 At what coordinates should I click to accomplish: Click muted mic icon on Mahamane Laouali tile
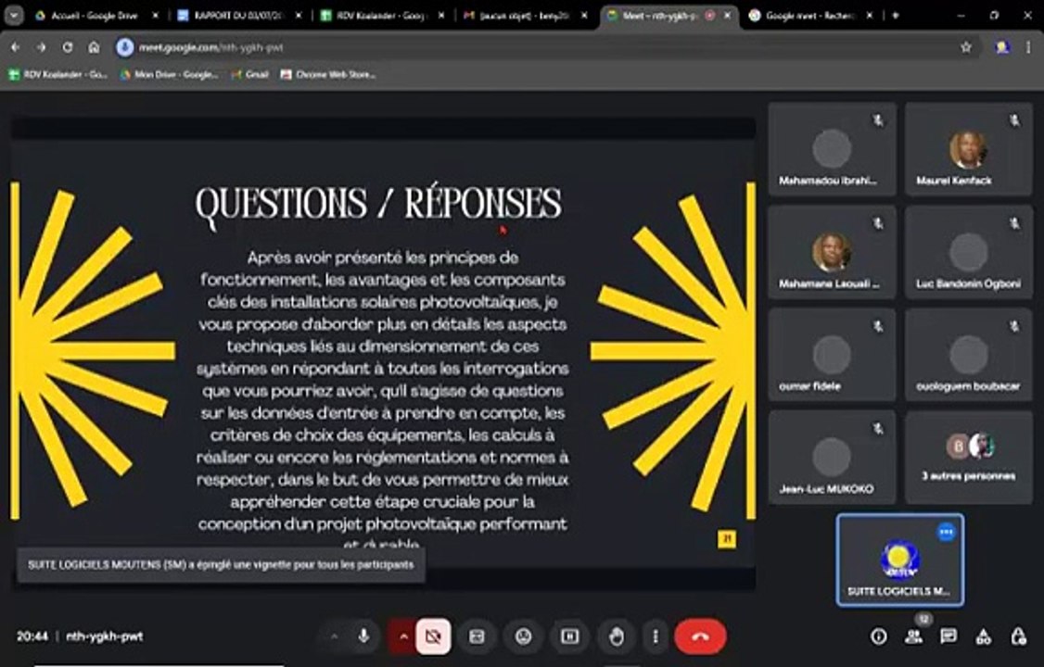tap(878, 223)
